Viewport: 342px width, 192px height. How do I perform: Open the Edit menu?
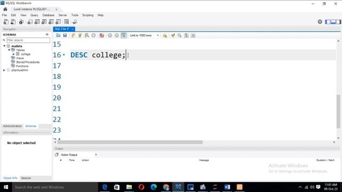coord(13,15)
